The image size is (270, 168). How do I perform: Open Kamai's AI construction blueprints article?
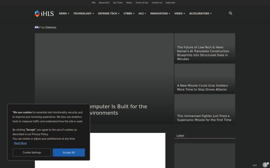click(203, 53)
